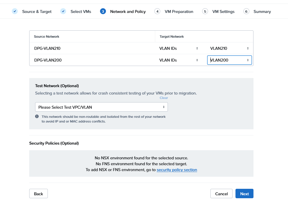Click the step 3 circle icon
The image size is (288, 210).
click(x=103, y=11)
